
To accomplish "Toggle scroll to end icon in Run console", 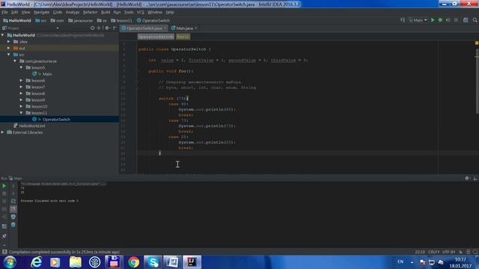I will [x=13, y=209].
